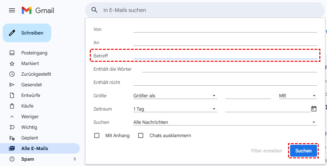The image size is (327, 166).
Task: Click the Entwürfe document icon
Action: 12,95
